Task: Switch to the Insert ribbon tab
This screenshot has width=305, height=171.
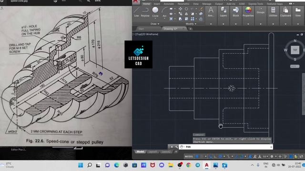Action: pyautogui.click(x=157, y=4)
